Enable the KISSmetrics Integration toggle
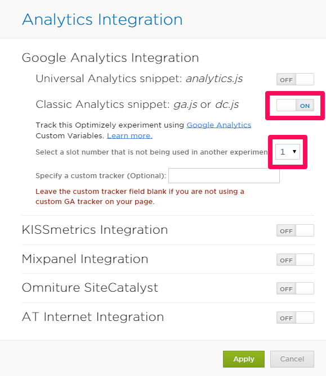326x376 pixels. click(x=295, y=230)
